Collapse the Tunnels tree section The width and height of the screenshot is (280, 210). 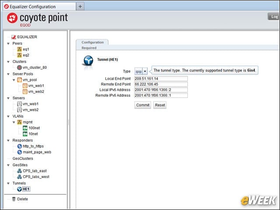pyautogui.click(x=8, y=183)
